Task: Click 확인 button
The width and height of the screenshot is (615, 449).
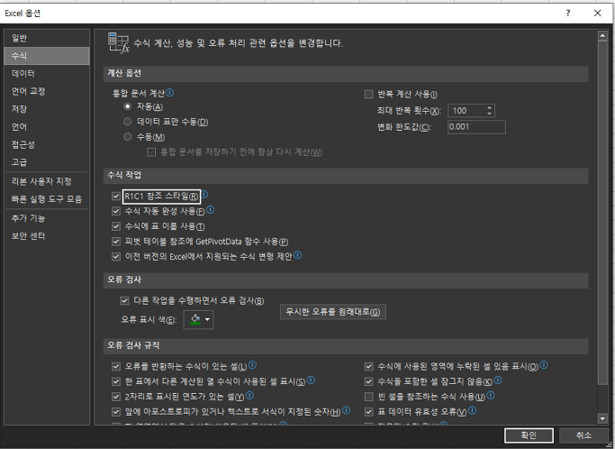Action: click(x=529, y=435)
